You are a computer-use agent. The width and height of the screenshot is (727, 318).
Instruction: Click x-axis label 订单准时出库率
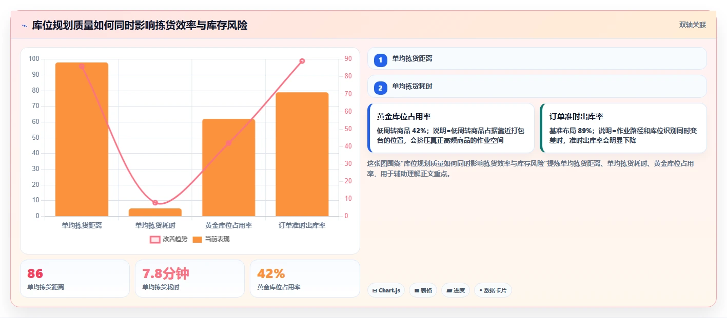pyautogui.click(x=302, y=225)
